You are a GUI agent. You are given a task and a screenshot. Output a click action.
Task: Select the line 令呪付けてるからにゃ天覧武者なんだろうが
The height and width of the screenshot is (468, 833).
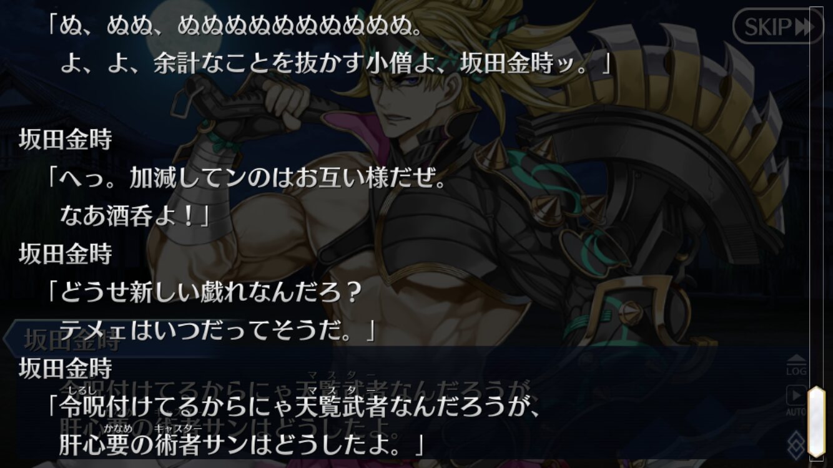pyautogui.click(x=292, y=408)
